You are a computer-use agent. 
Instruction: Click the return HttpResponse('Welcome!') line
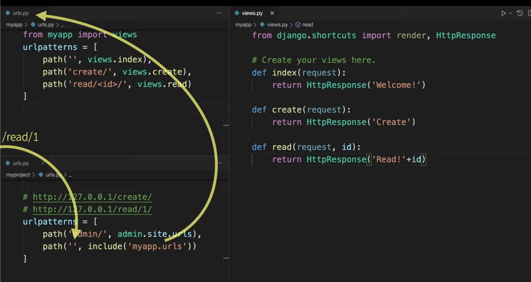point(349,85)
